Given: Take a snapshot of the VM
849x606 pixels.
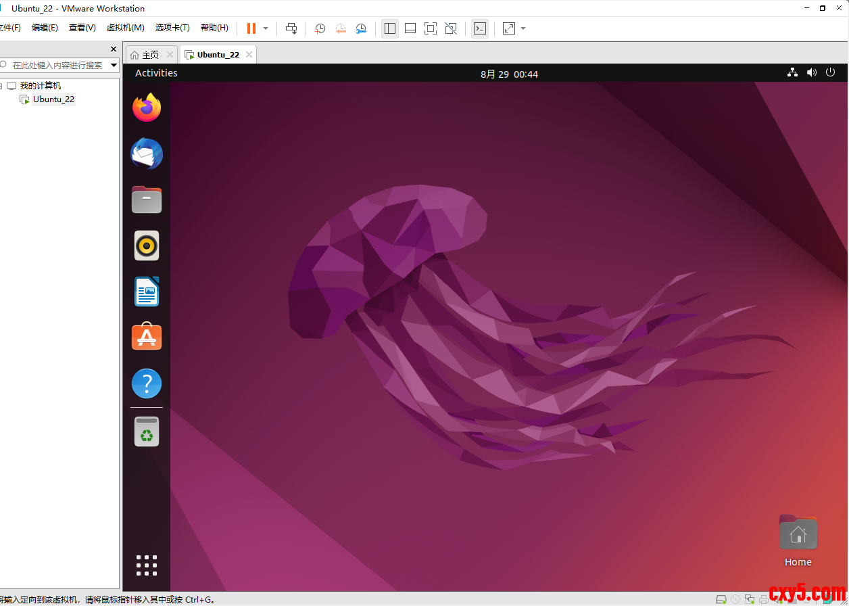Looking at the screenshot, I should click(x=320, y=28).
